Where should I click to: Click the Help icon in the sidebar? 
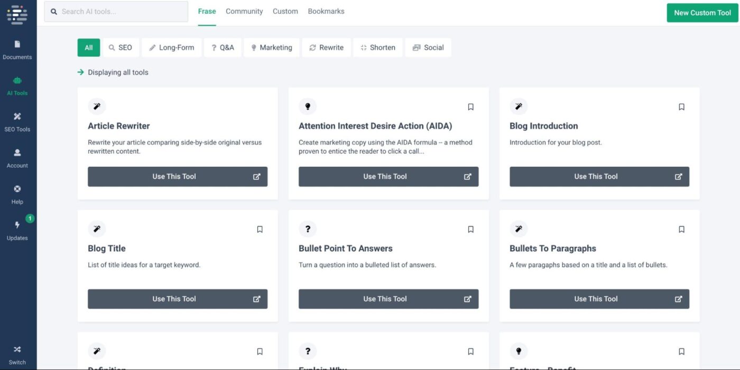(17, 193)
